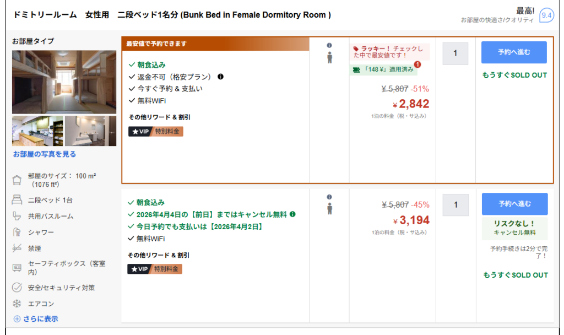This screenshot has width=564, height=335.
Task: Click the shower amenity icon
Action: tap(17, 233)
